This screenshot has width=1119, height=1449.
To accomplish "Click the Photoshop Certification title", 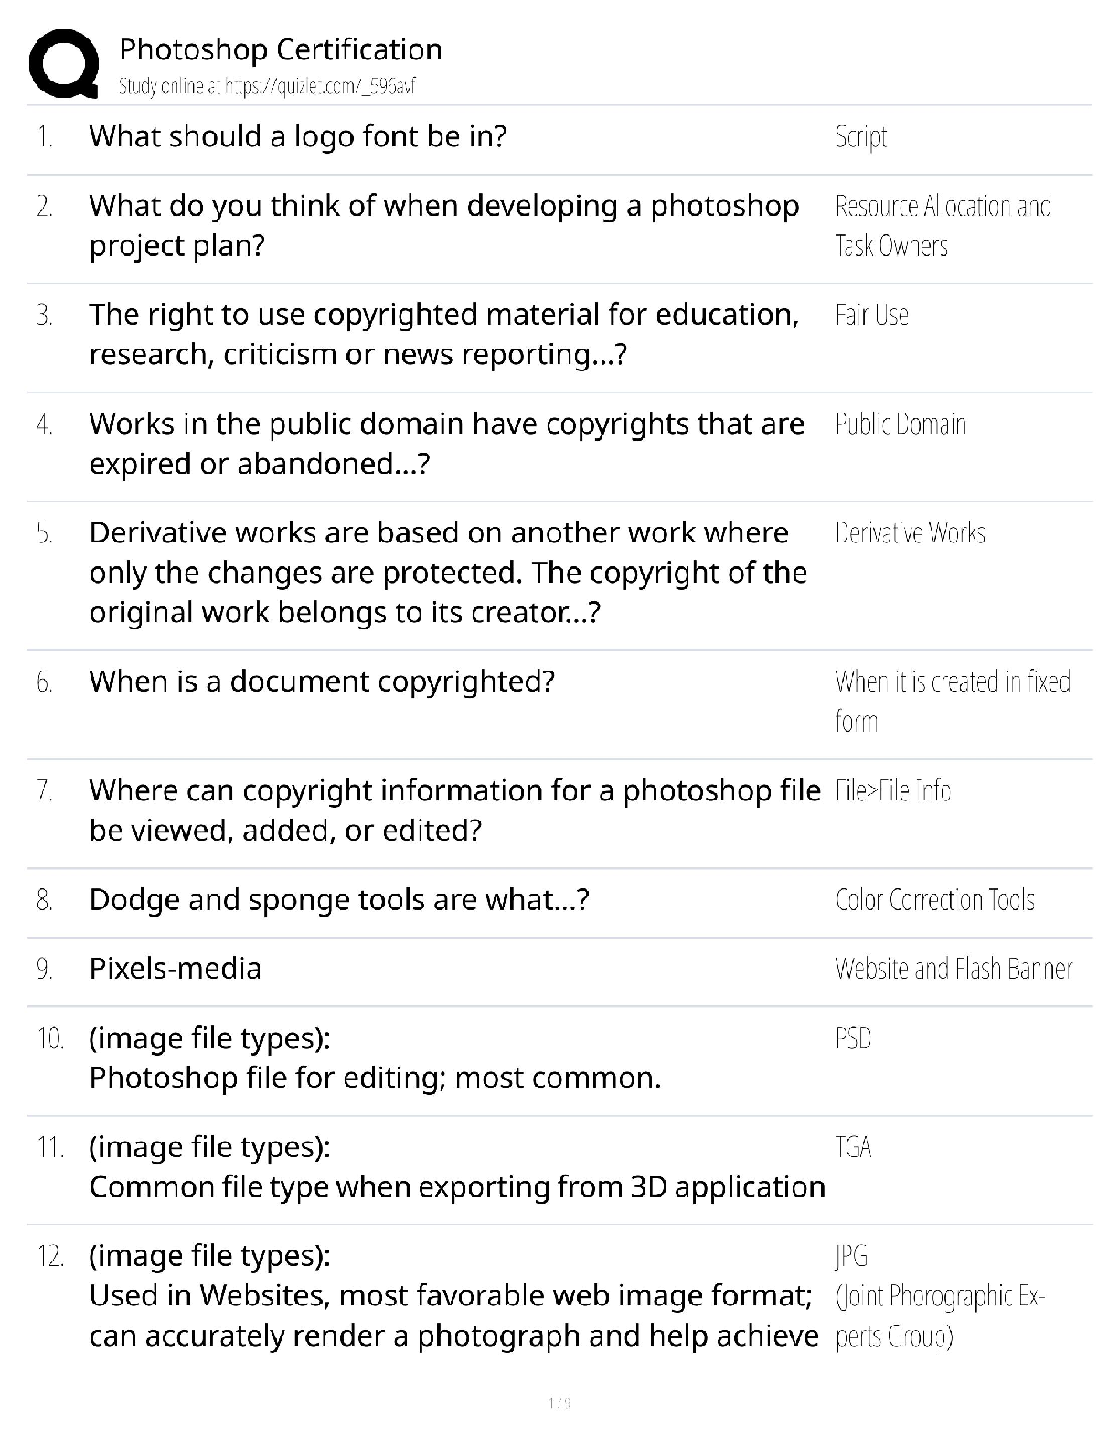I will 281,49.
